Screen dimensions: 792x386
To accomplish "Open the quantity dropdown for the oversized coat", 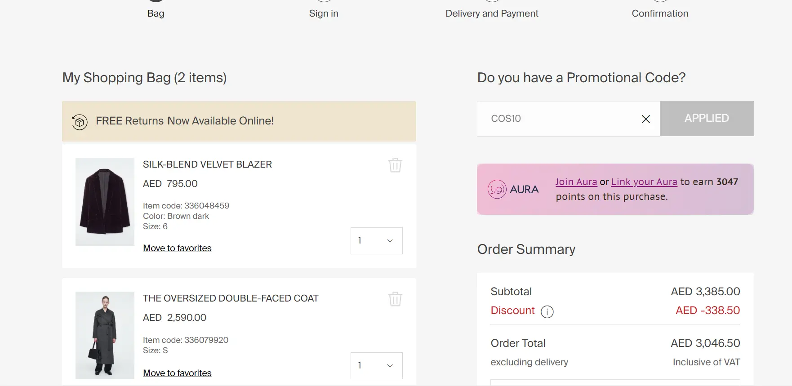I will click(x=376, y=365).
